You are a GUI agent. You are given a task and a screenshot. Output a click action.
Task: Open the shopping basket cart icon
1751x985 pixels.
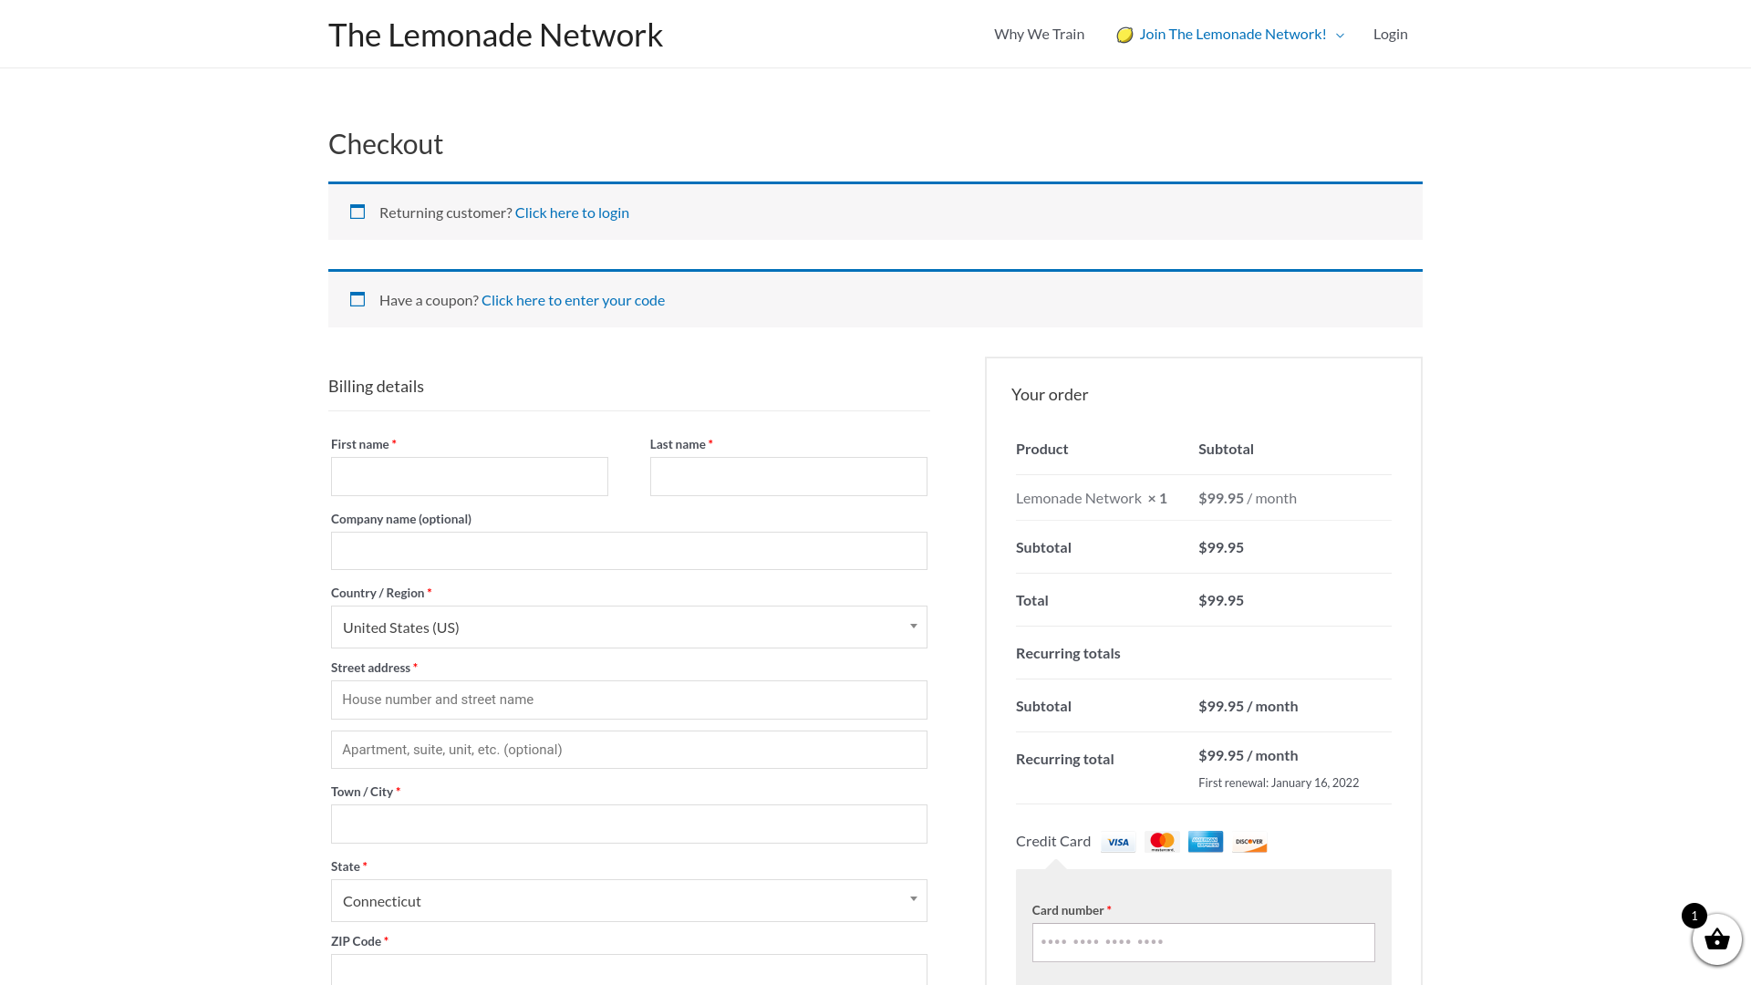(x=1717, y=939)
